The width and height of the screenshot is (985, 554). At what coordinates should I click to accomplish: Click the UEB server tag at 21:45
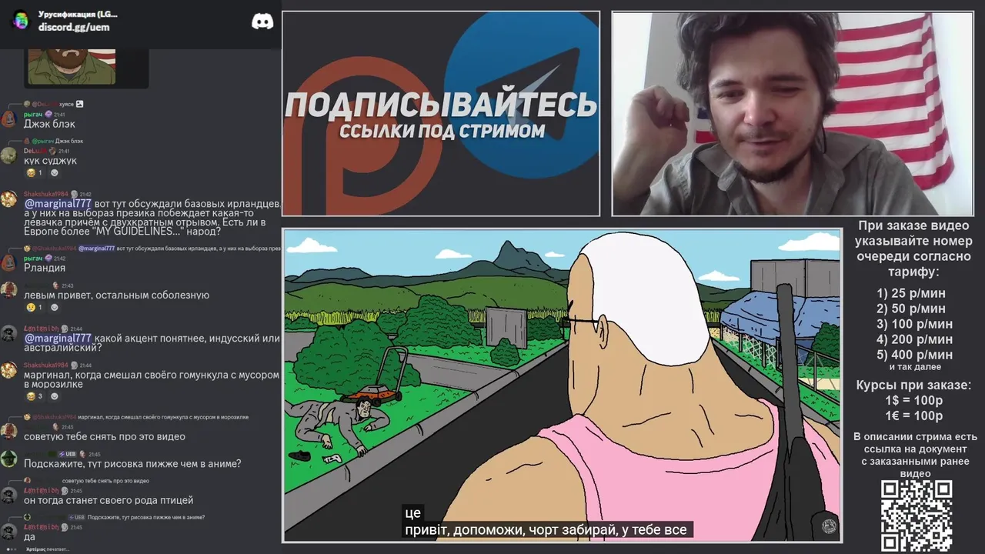click(x=66, y=454)
